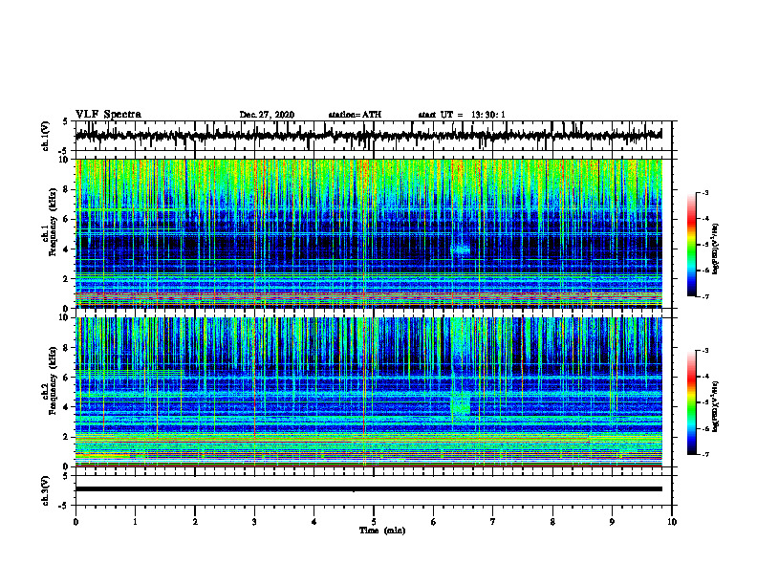
Task: Click the bright 4 kHz burst in ch.2 spectrogram
Action: pos(461,405)
